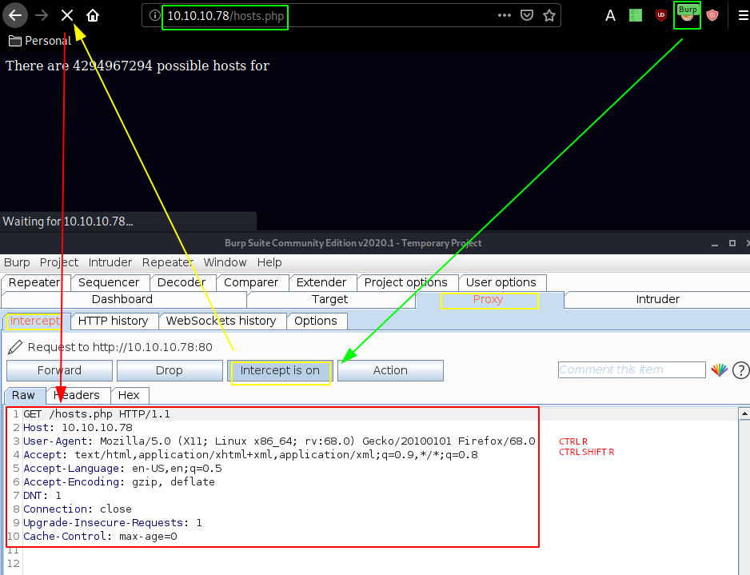Viewport: 750px width, 575px height.
Task: Click the red shield blocker extension icon
Action: pyautogui.click(x=712, y=15)
